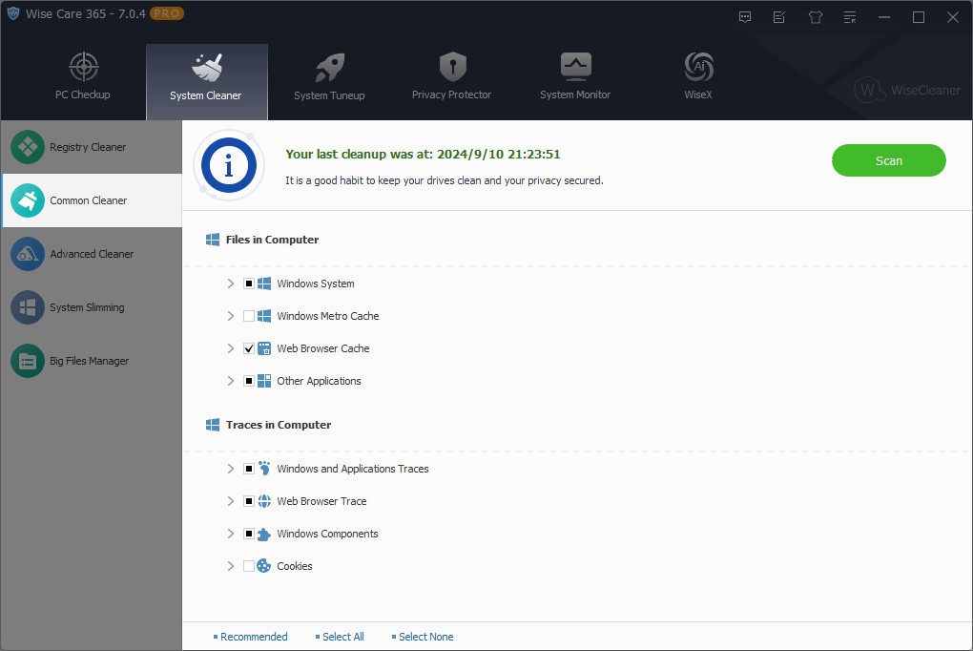The height and width of the screenshot is (651, 973).
Task: Open the feedback speech-bubble icon in titlebar
Action: (x=744, y=16)
